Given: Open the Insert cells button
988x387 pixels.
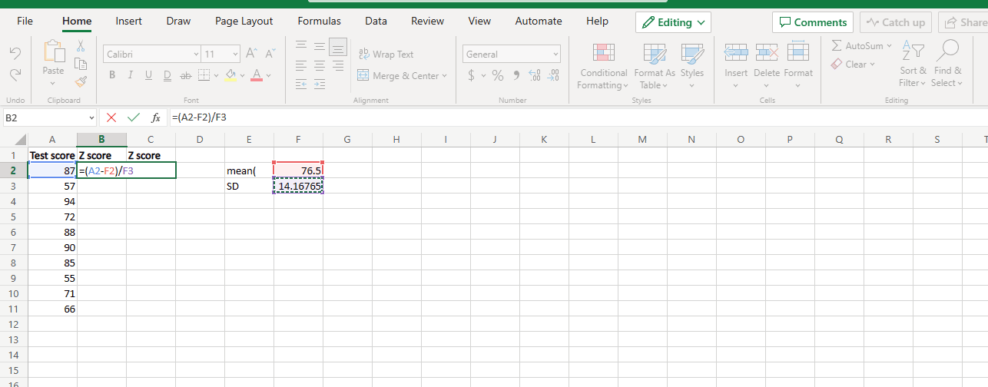Looking at the screenshot, I should (x=736, y=64).
